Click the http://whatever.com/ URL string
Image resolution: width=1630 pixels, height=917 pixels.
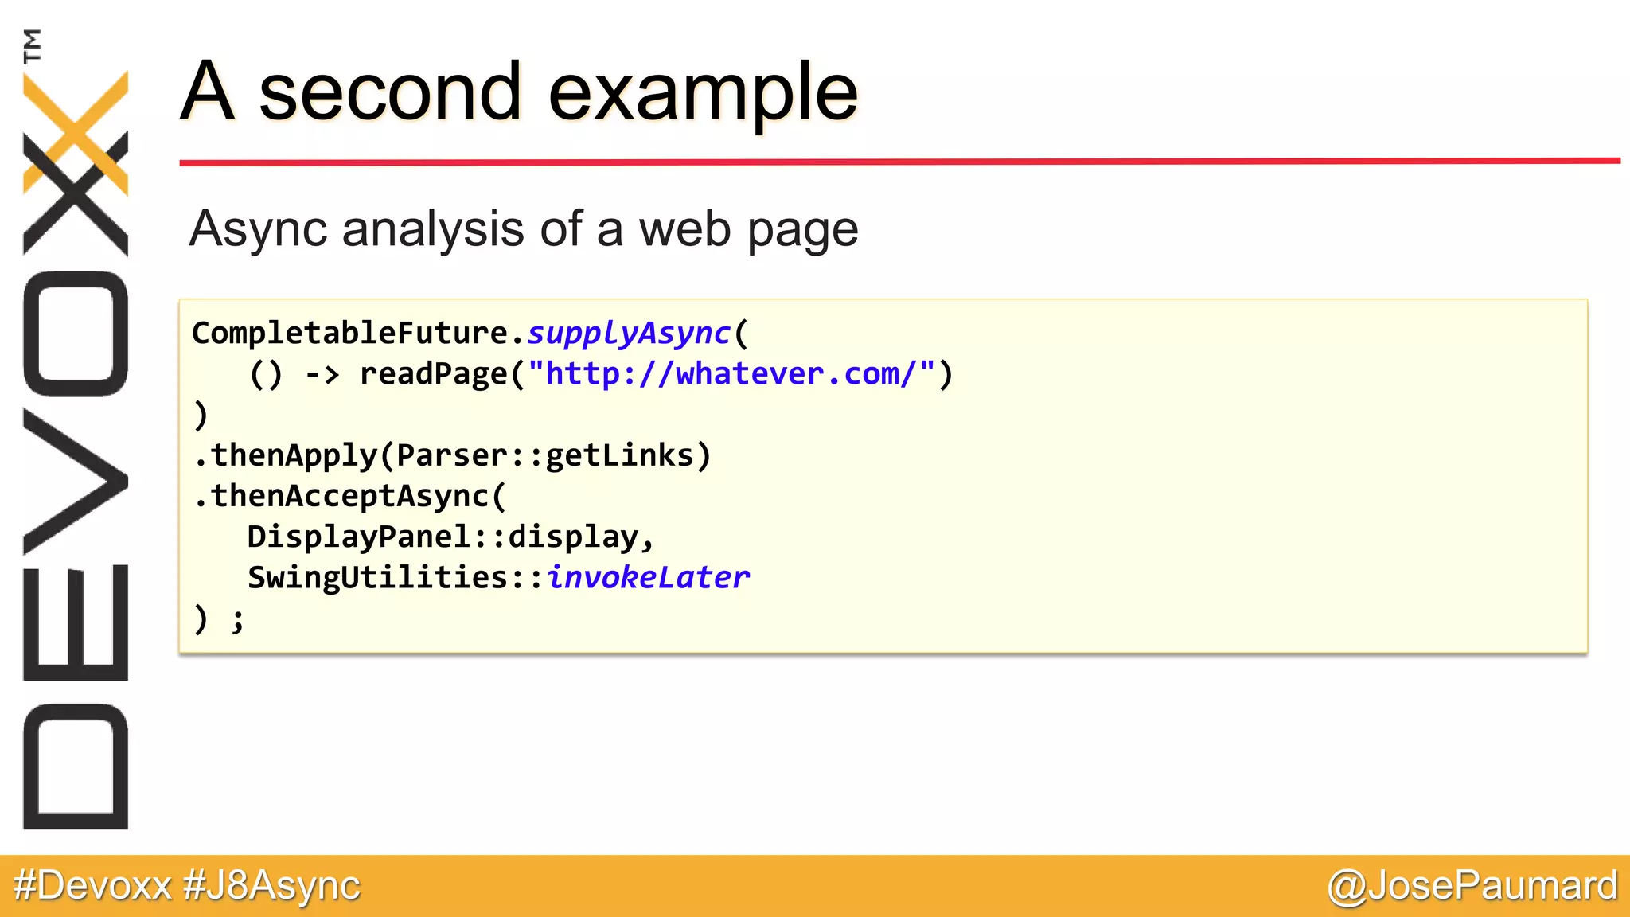[730, 373]
